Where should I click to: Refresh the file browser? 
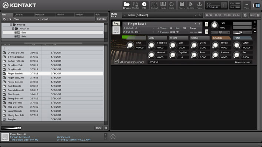pyautogui.click(x=4, y=19)
